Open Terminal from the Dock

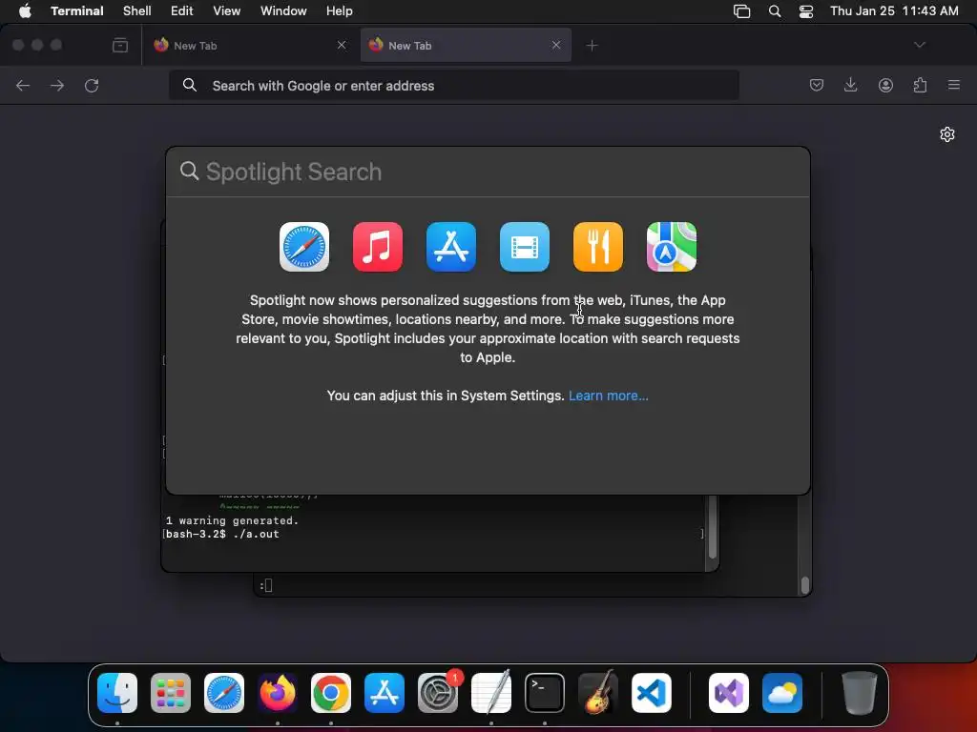545,693
